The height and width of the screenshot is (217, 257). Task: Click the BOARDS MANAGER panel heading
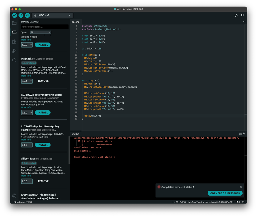pos(30,22)
